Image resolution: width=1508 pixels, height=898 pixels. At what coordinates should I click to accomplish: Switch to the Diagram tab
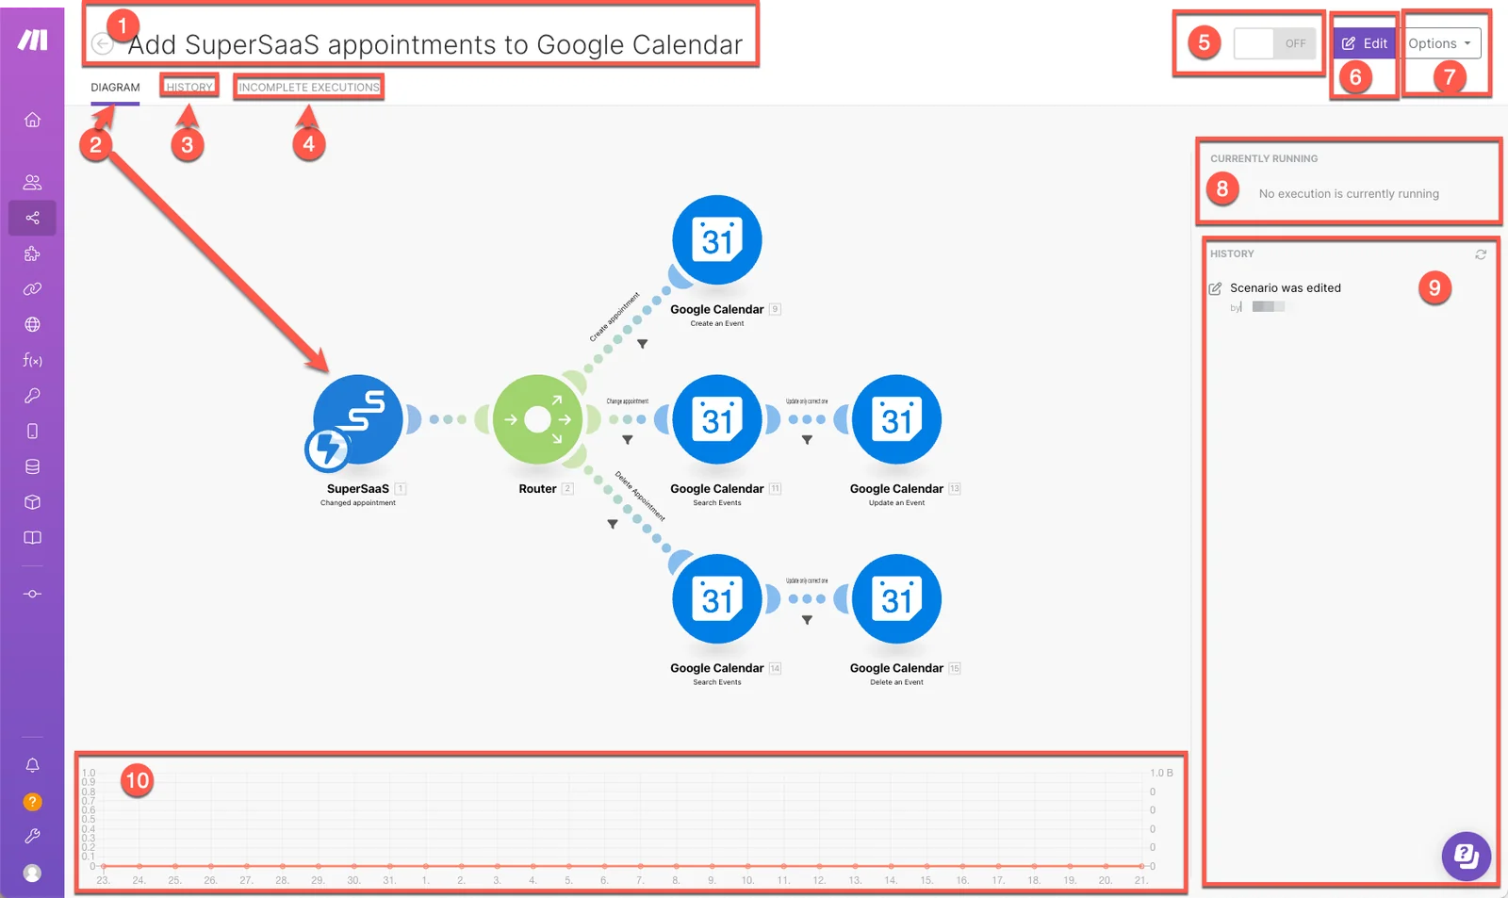[115, 88]
